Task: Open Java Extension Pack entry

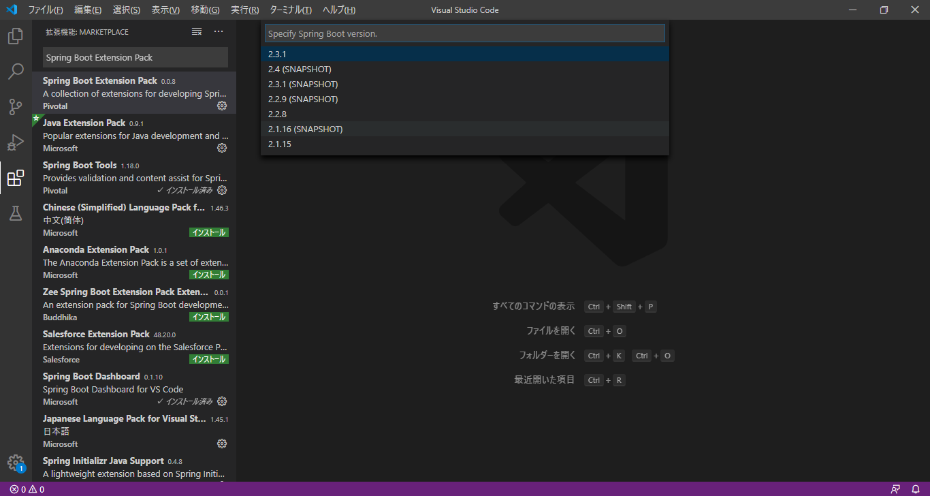Action: [x=134, y=135]
